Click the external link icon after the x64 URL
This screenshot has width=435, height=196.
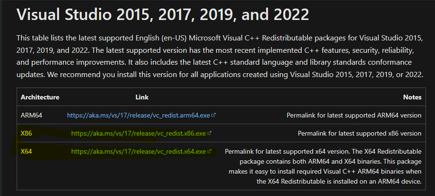[209, 152]
